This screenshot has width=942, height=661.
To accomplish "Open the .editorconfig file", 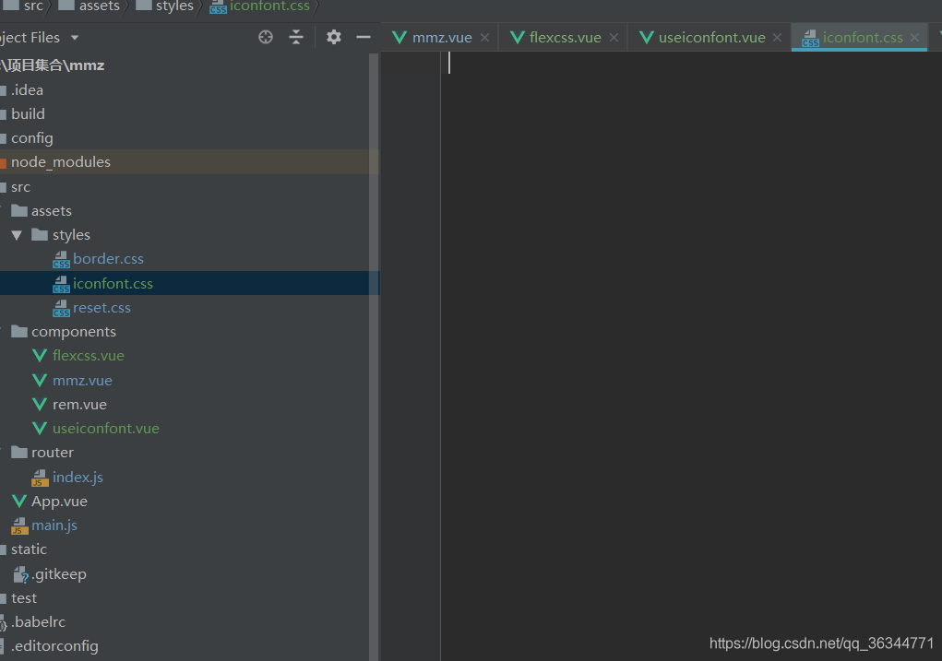I will (54, 646).
